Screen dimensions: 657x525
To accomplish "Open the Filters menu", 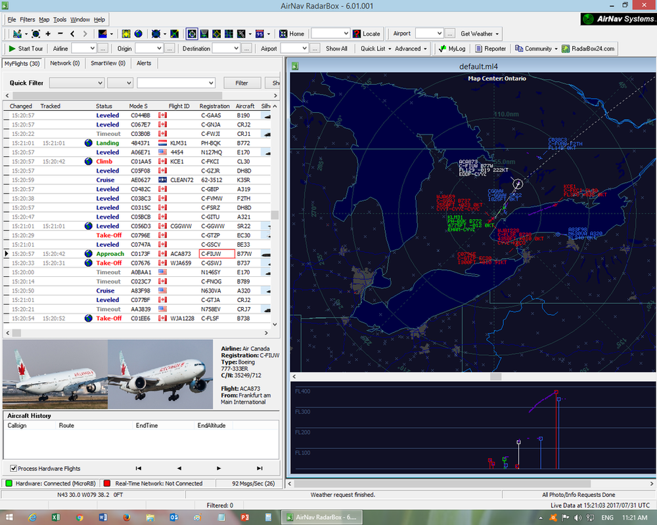I will pyautogui.click(x=28, y=20).
